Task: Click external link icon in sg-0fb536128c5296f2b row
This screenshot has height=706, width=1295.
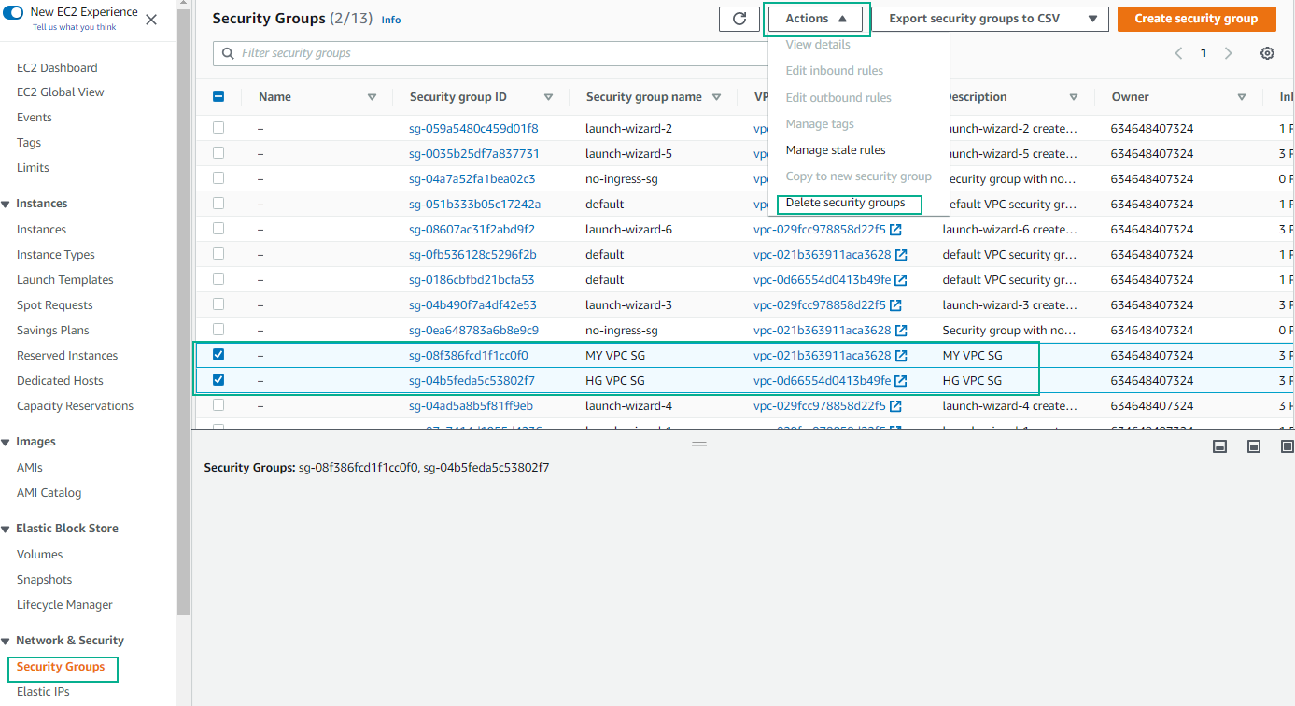Action: pos(901,254)
